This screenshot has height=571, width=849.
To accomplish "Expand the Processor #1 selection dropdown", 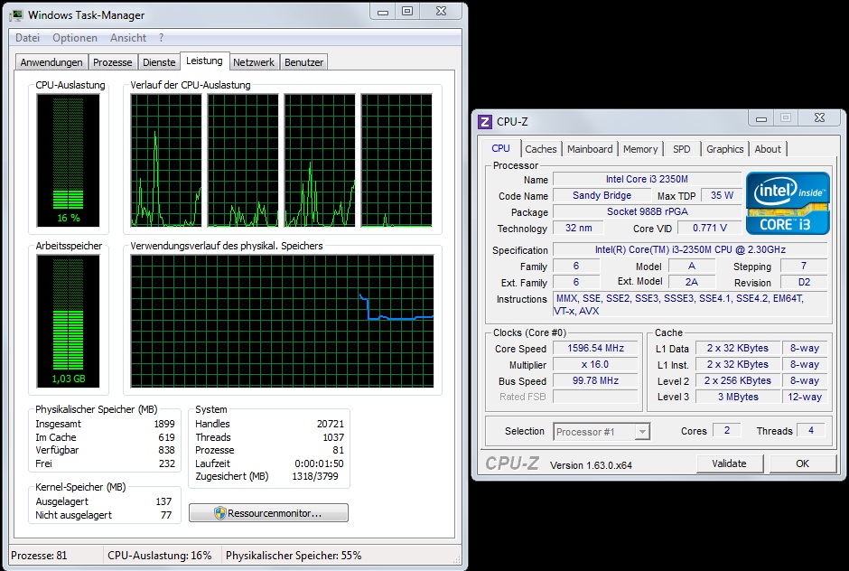I will tap(642, 432).
